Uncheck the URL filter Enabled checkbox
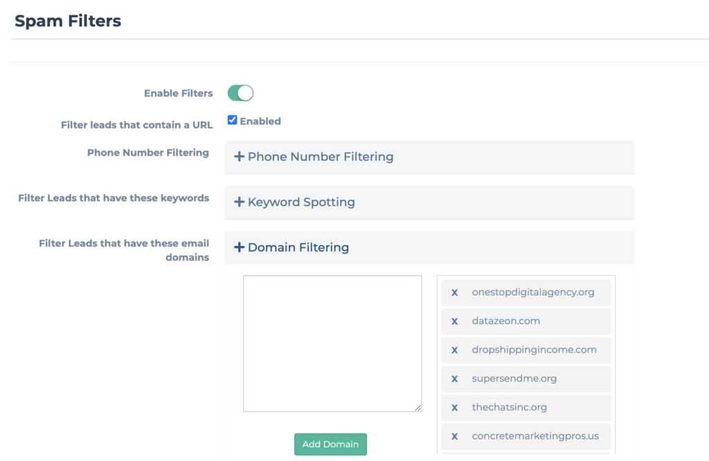The image size is (709, 461). pyautogui.click(x=233, y=120)
